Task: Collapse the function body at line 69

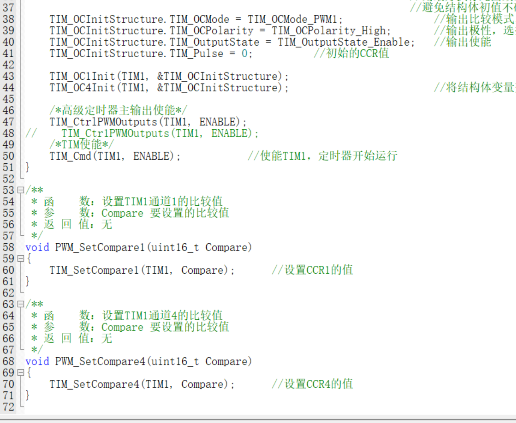Action: (20, 373)
